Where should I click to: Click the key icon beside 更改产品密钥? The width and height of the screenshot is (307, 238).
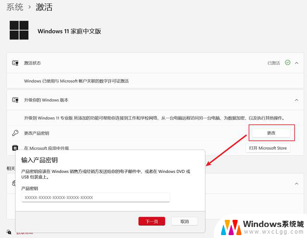tap(15, 133)
